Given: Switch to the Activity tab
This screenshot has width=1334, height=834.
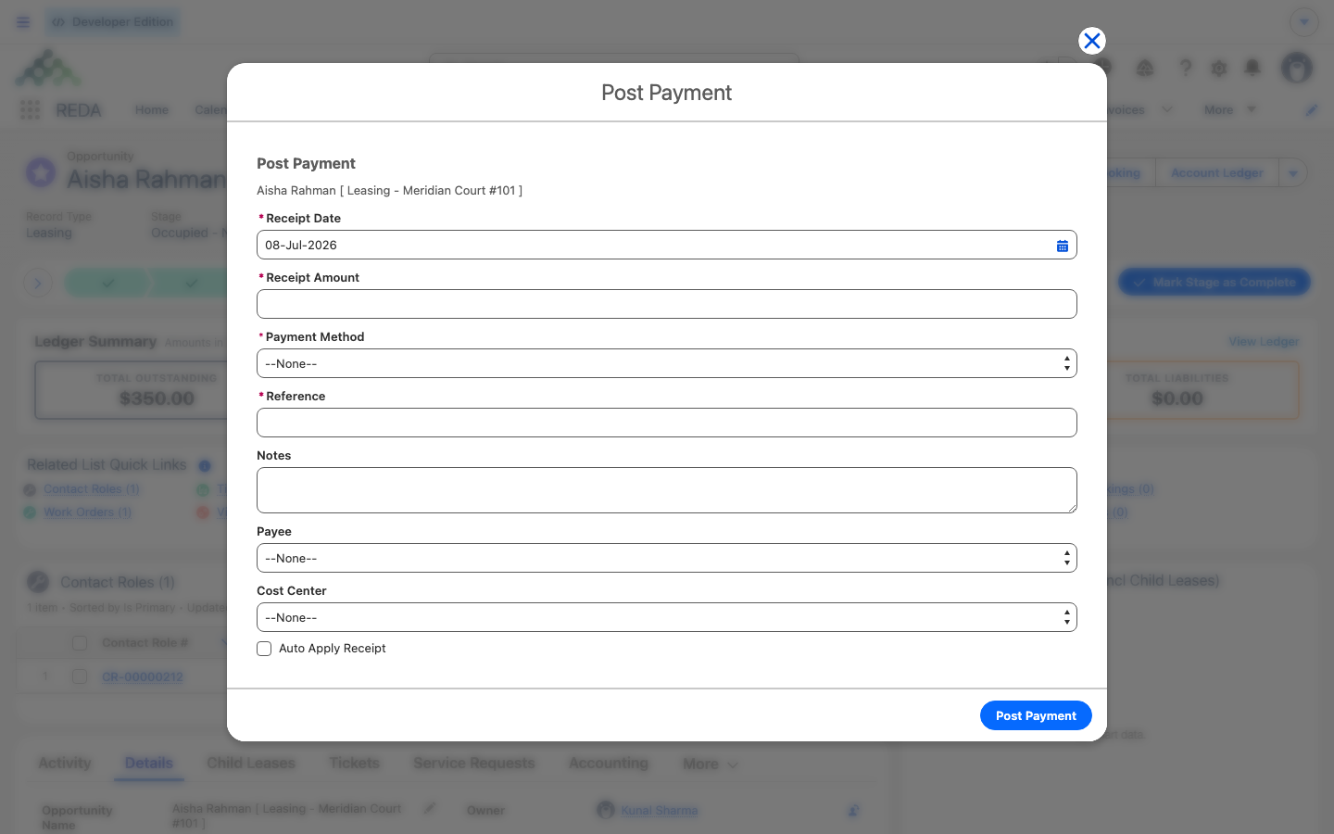Looking at the screenshot, I should (65, 764).
